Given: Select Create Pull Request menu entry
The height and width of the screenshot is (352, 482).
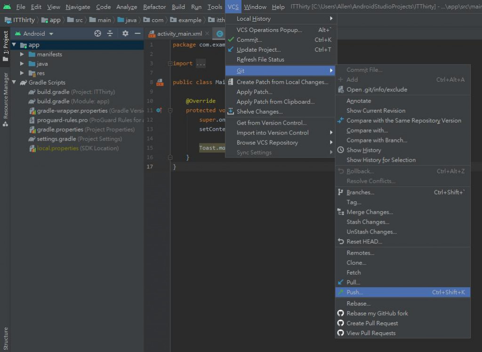Looking at the screenshot, I should click(x=372, y=323).
